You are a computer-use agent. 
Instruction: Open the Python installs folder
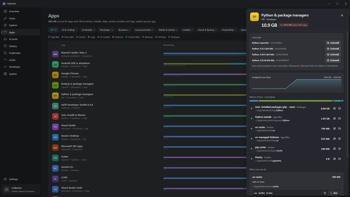tap(340, 118)
